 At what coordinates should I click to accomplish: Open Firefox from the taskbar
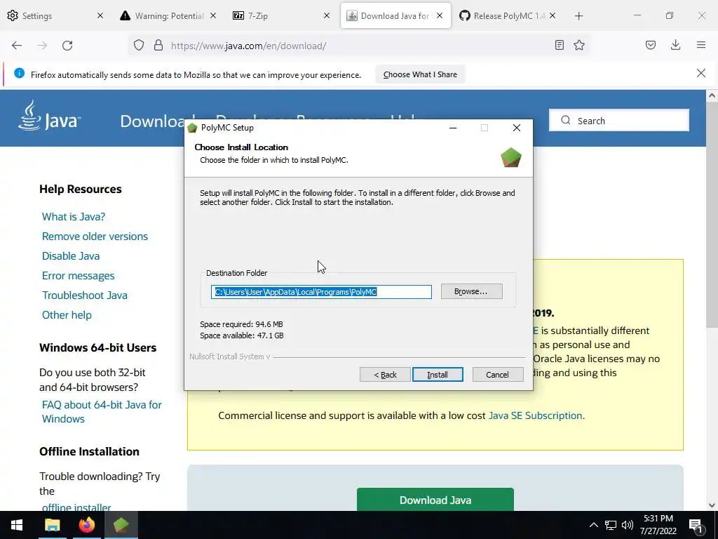pyautogui.click(x=86, y=525)
